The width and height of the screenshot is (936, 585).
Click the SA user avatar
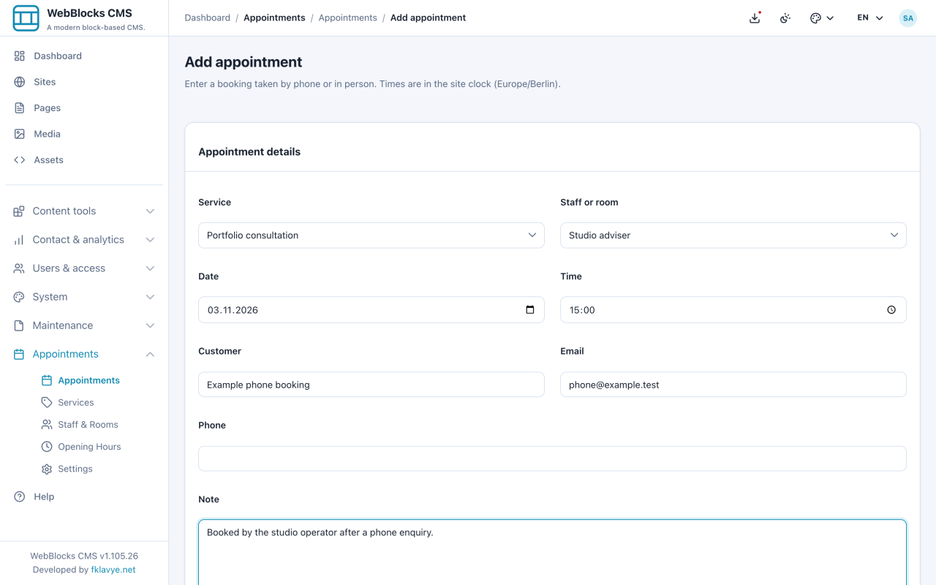click(908, 18)
